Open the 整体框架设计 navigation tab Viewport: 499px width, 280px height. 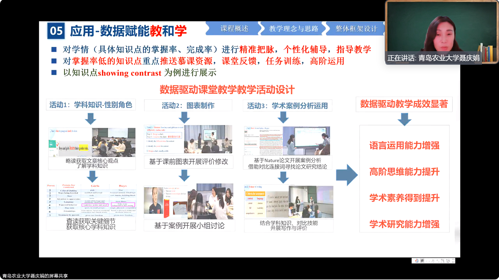click(356, 29)
